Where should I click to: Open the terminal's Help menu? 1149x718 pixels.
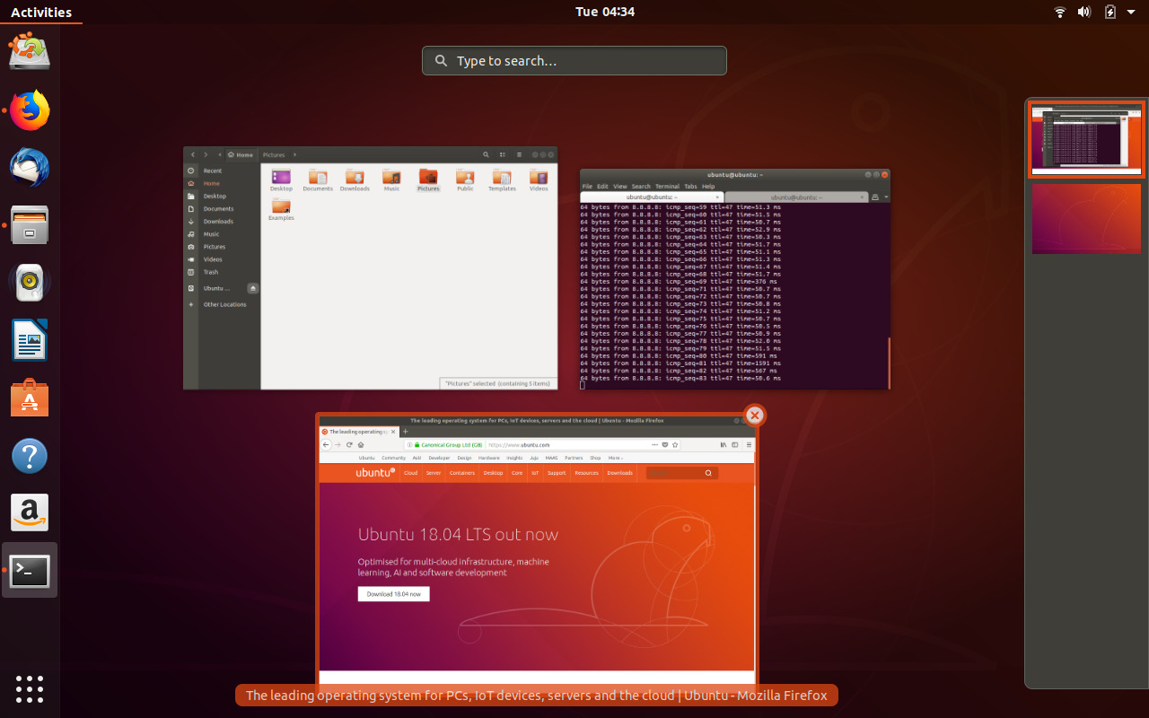(x=708, y=186)
